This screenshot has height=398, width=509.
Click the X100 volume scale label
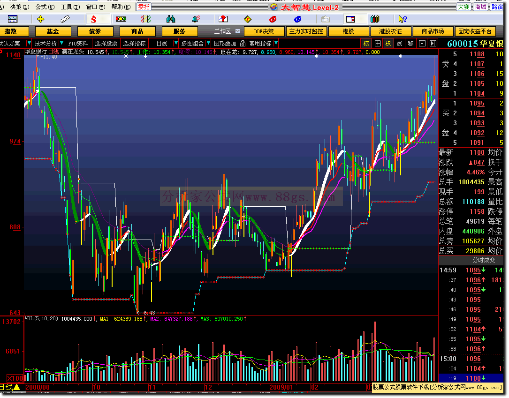pyautogui.click(x=15, y=378)
